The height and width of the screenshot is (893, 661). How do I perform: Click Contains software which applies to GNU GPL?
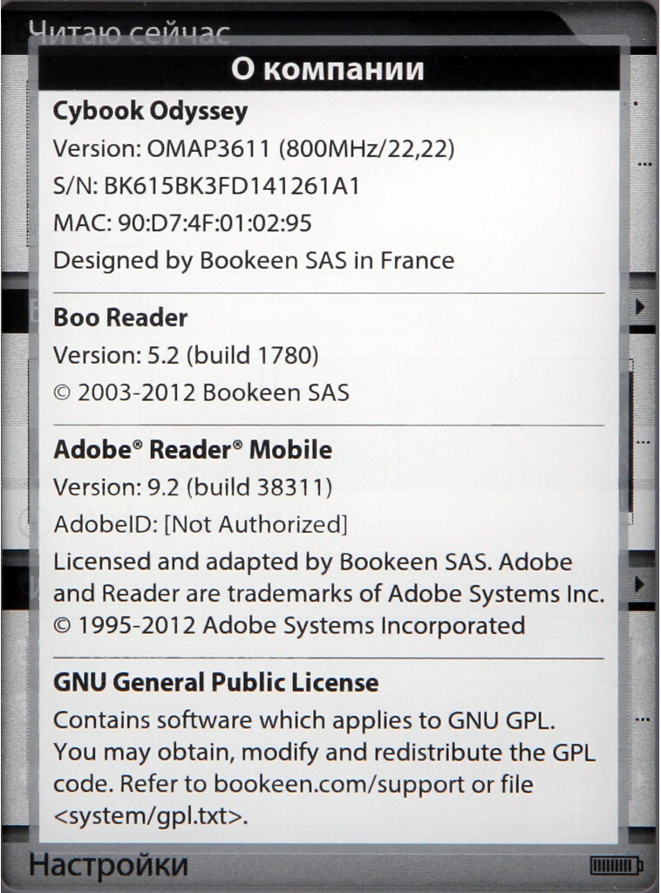[304, 720]
